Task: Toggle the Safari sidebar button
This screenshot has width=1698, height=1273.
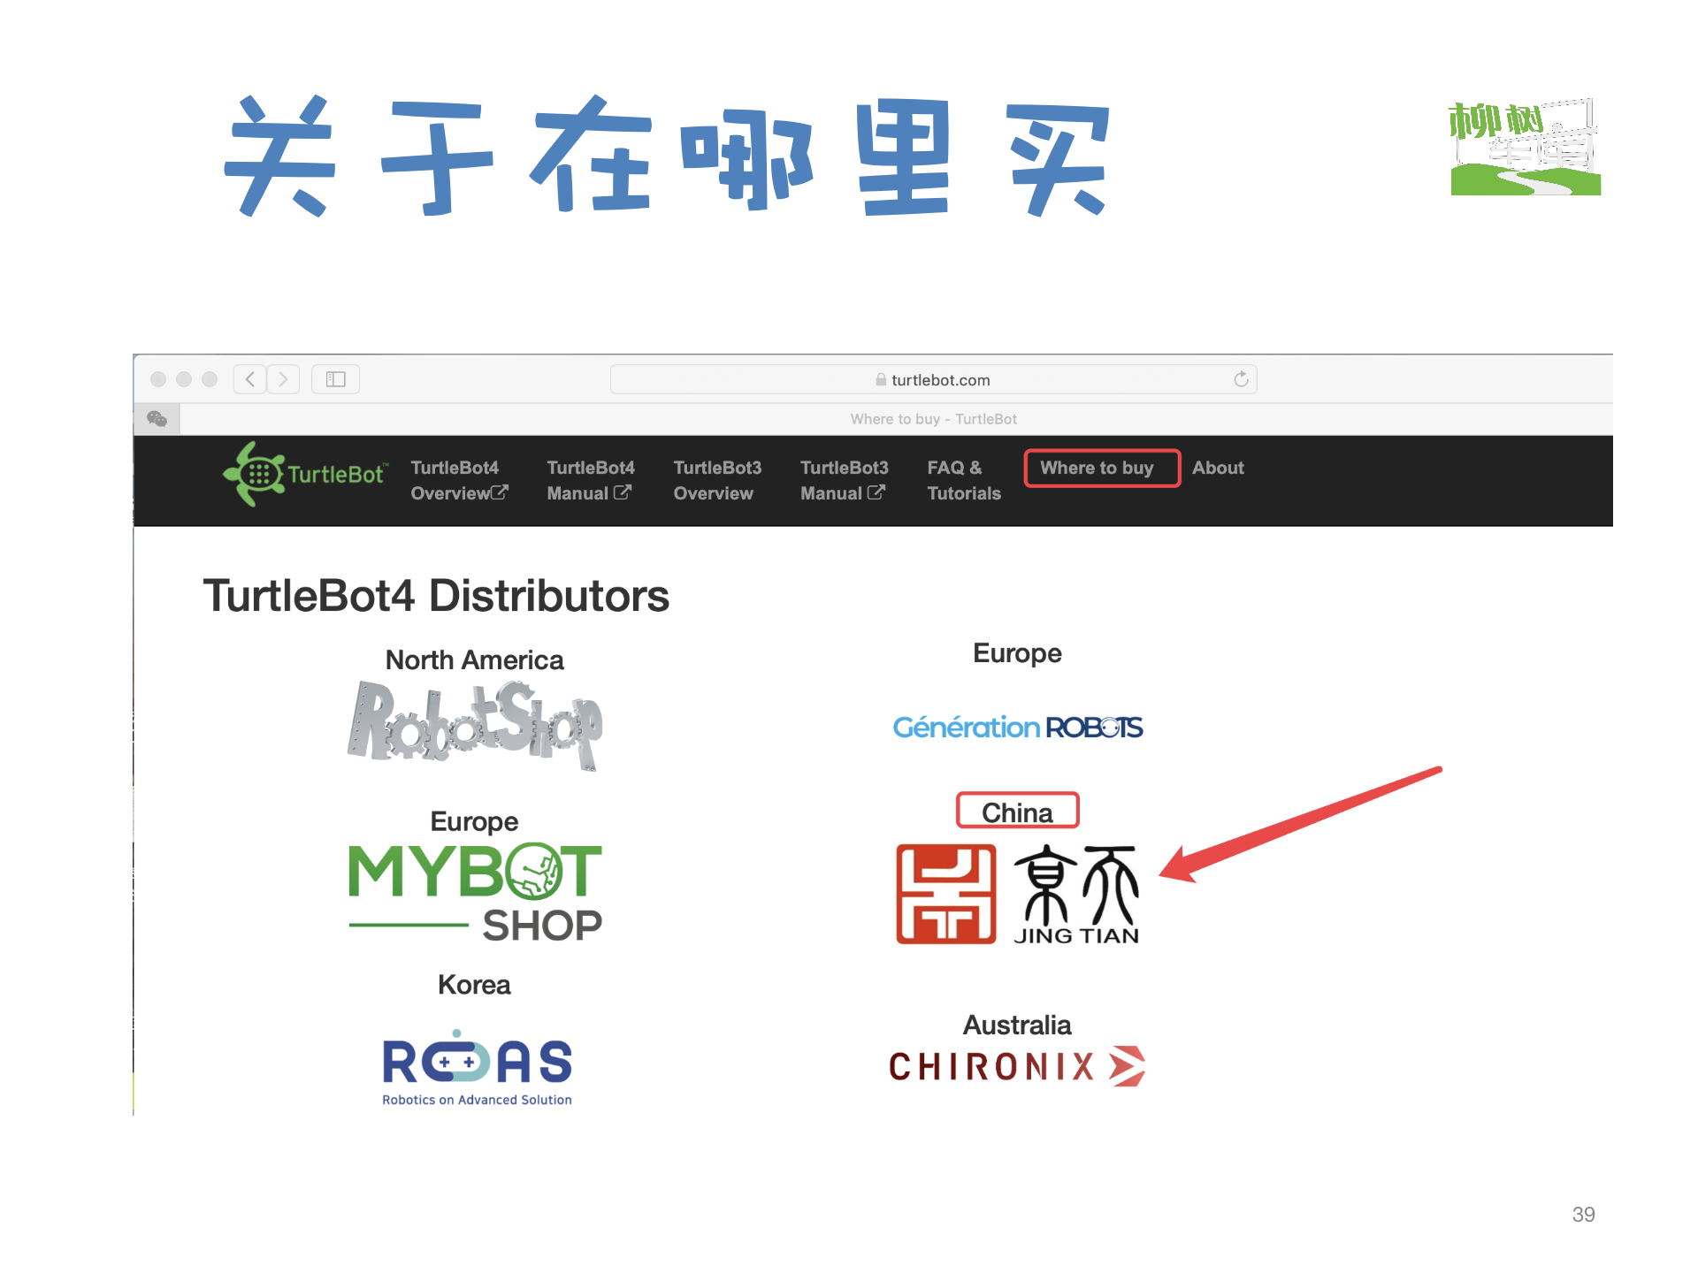Action: point(335,379)
